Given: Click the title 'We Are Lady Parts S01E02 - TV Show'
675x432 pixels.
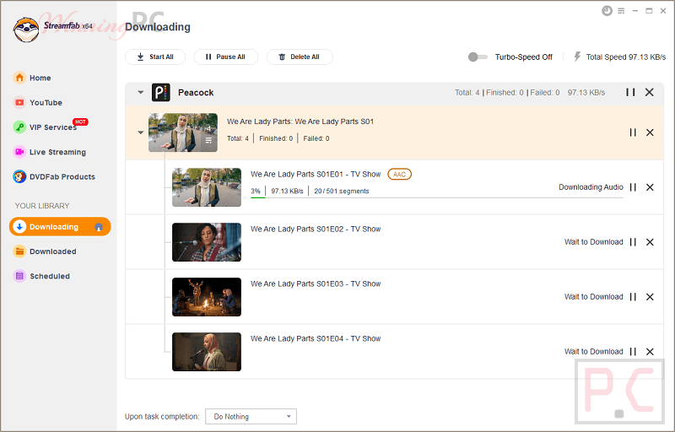Looking at the screenshot, I should [x=316, y=229].
